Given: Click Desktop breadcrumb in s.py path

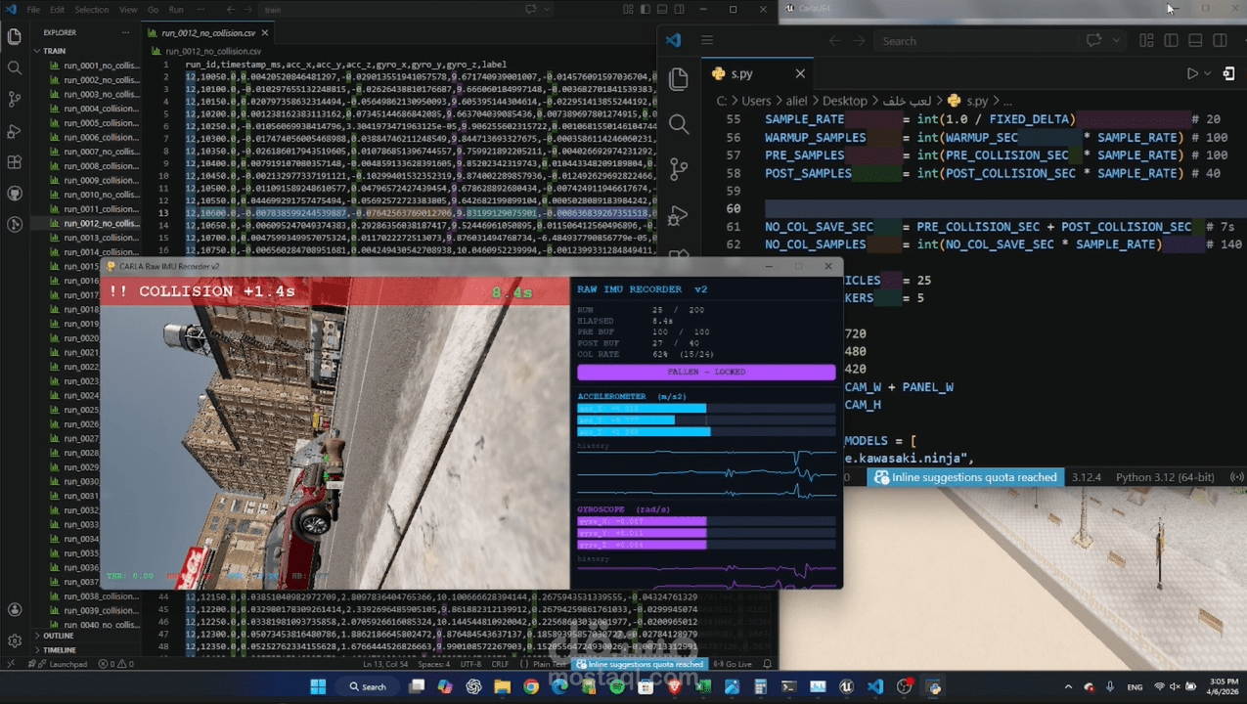Looking at the screenshot, I should pyautogui.click(x=844, y=101).
